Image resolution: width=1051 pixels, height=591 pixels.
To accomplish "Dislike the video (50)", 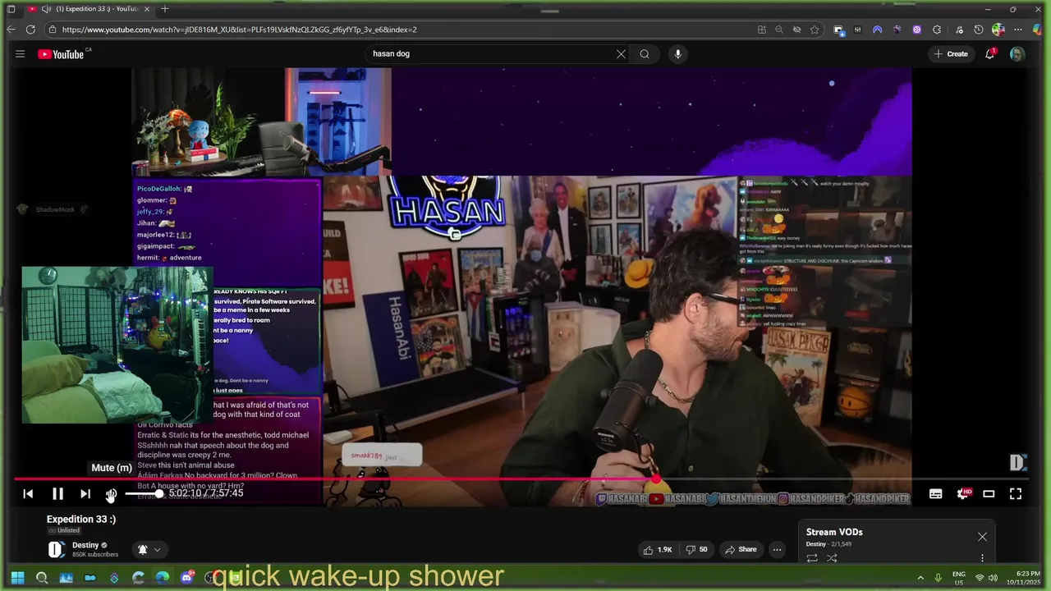I will pyautogui.click(x=697, y=550).
